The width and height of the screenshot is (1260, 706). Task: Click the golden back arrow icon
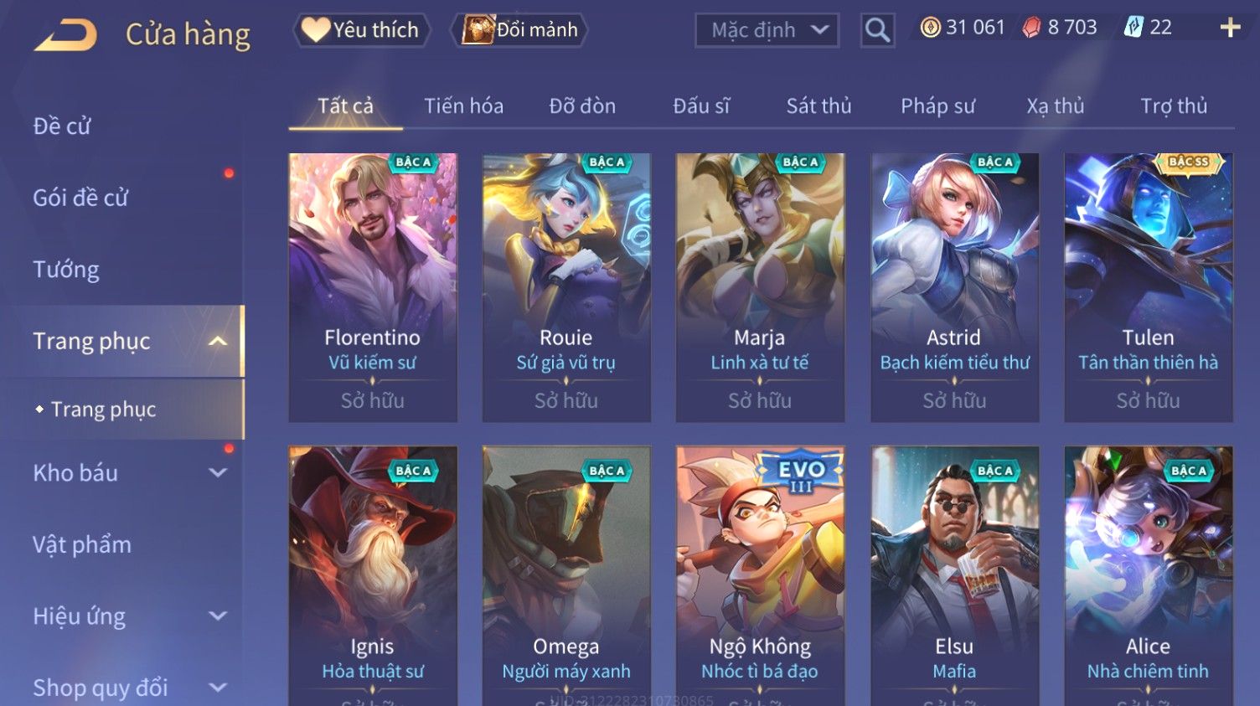click(65, 35)
